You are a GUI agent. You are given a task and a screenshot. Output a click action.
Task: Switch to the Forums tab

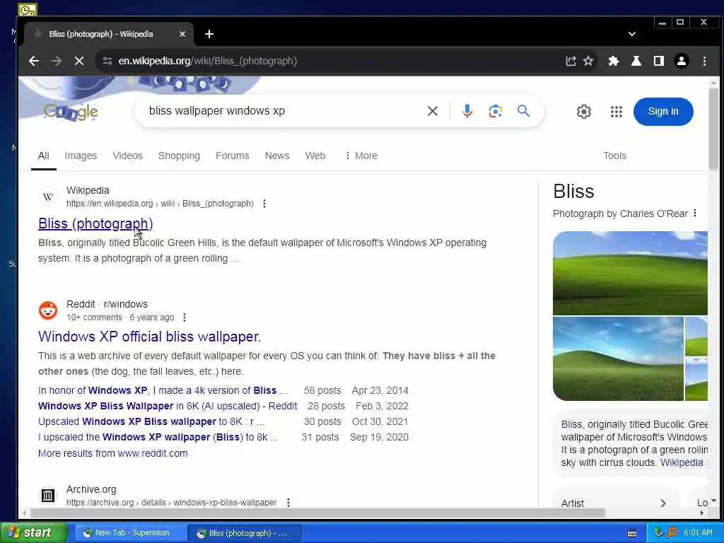point(232,156)
